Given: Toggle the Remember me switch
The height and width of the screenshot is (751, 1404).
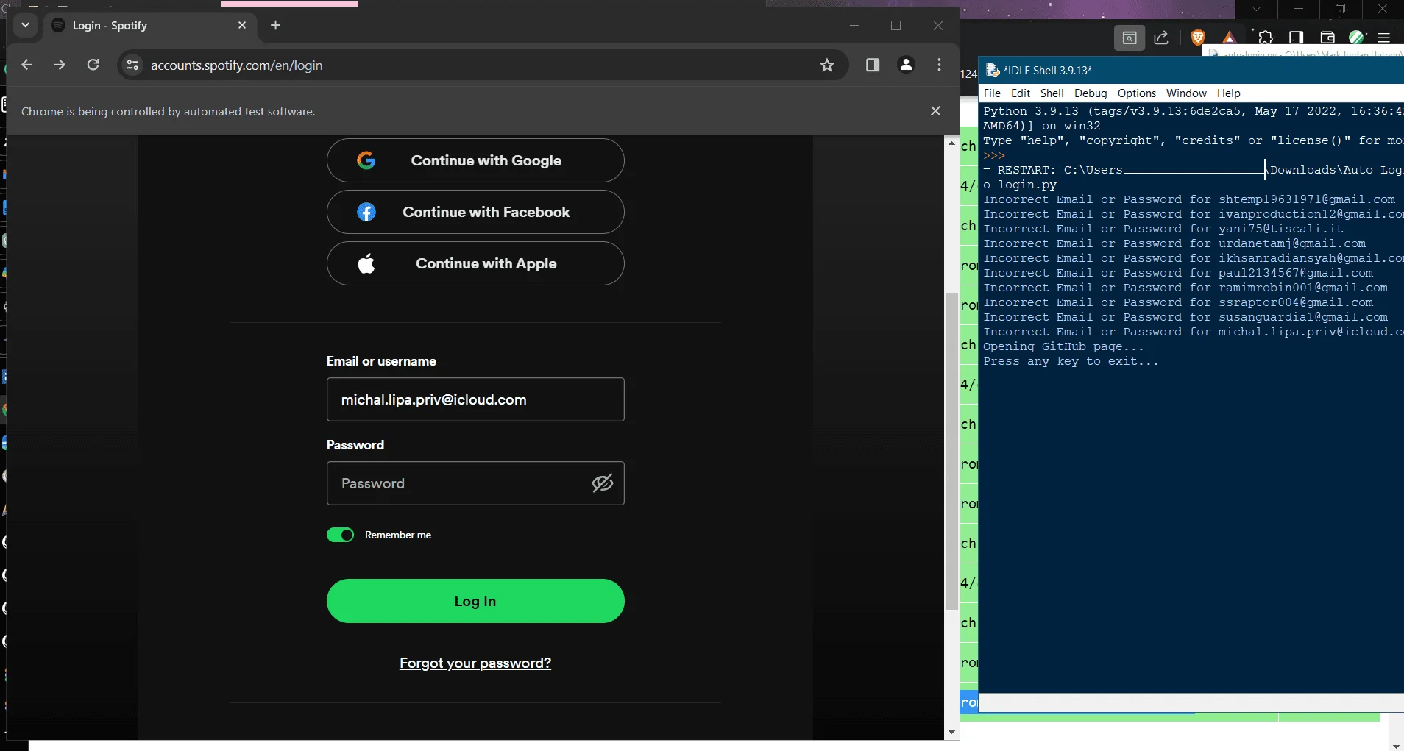Looking at the screenshot, I should pyautogui.click(x=340, y=535).
